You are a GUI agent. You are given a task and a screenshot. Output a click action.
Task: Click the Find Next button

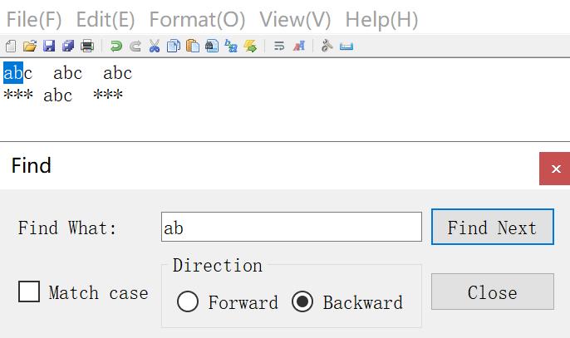pyautogui.click(x=493, y=227)
